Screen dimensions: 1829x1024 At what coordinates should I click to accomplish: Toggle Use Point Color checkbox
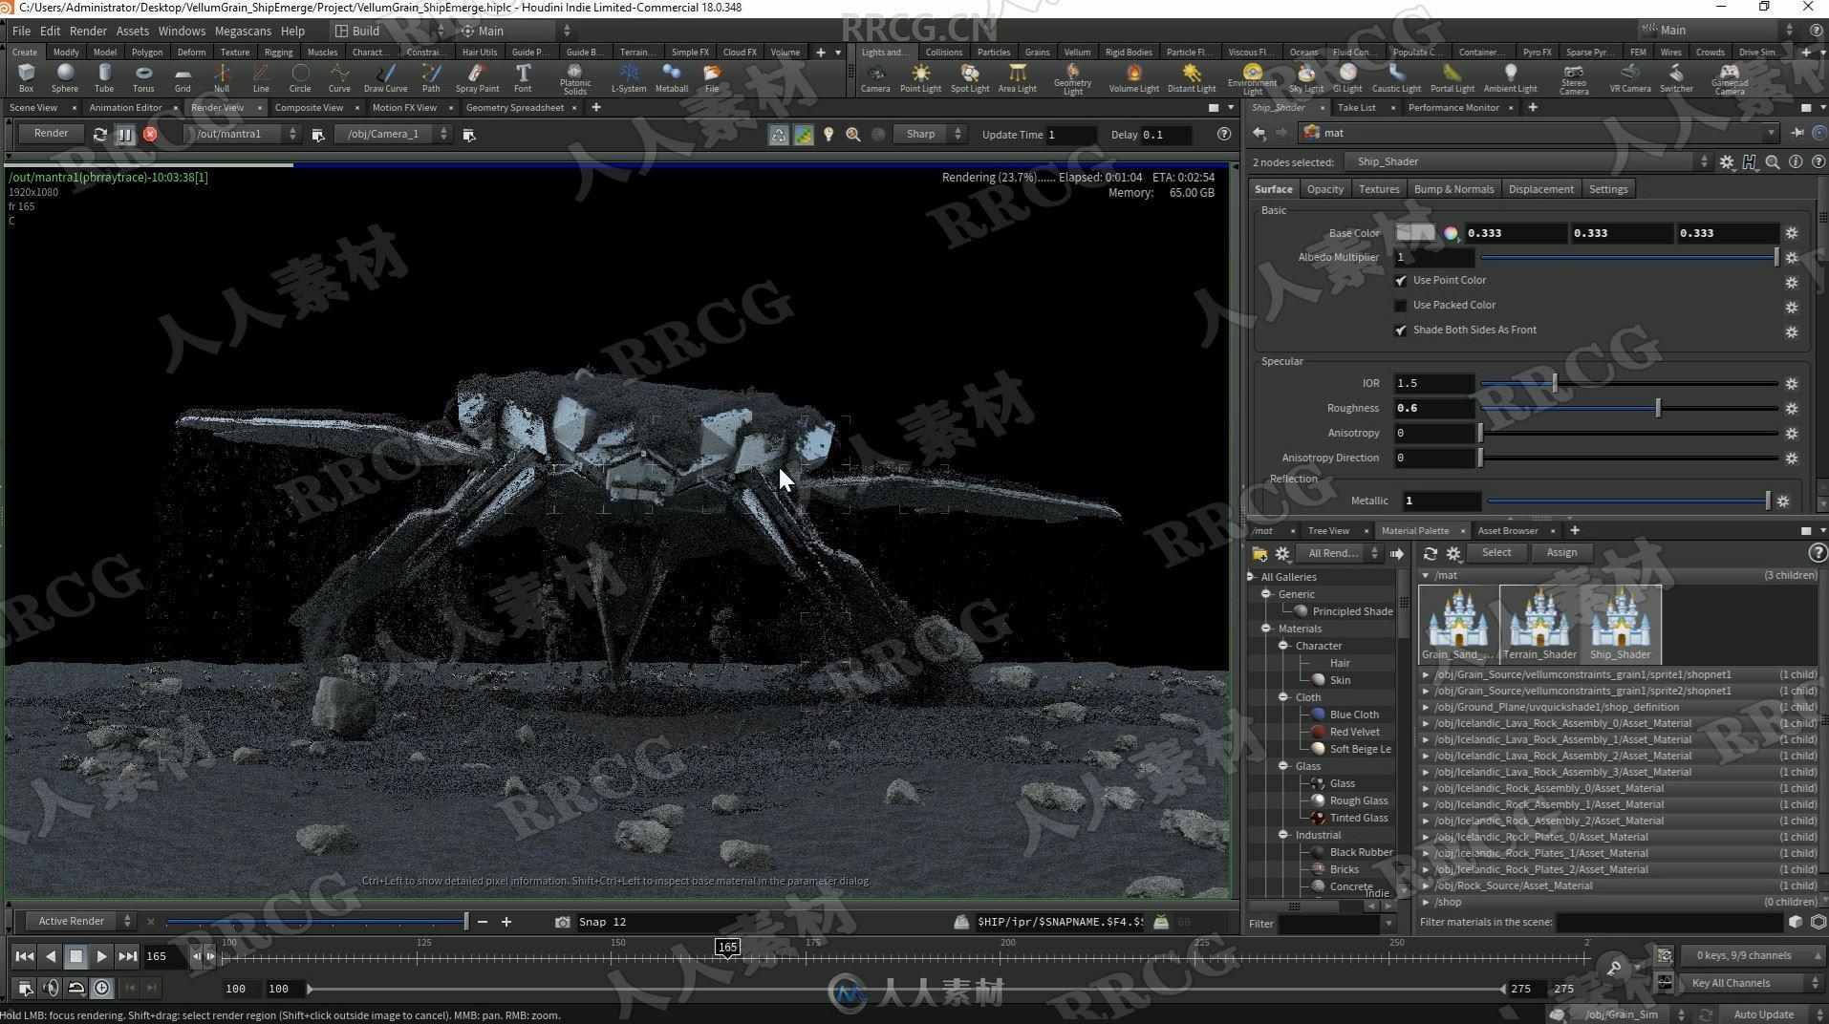click(1401, 281)
